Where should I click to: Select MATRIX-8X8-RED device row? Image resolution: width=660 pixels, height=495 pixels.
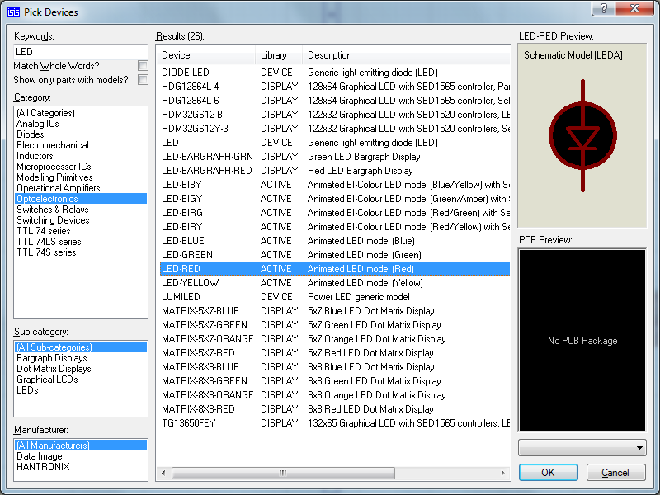335,409
